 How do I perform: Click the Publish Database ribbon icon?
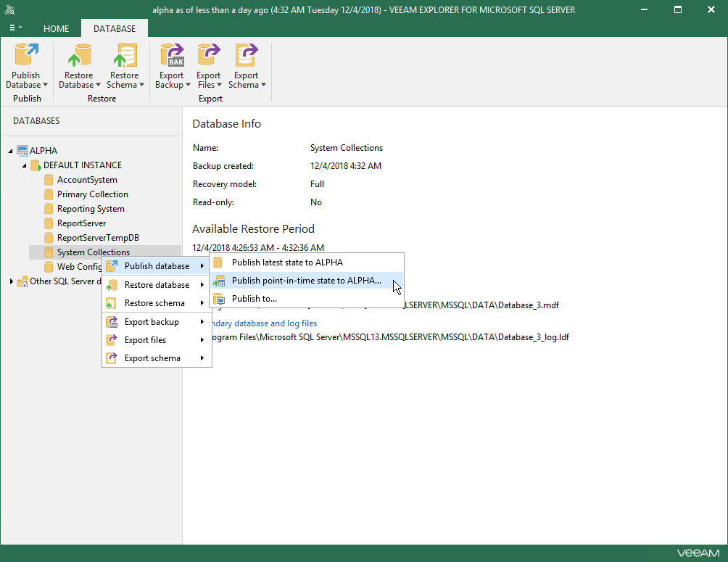pos(26,55)
